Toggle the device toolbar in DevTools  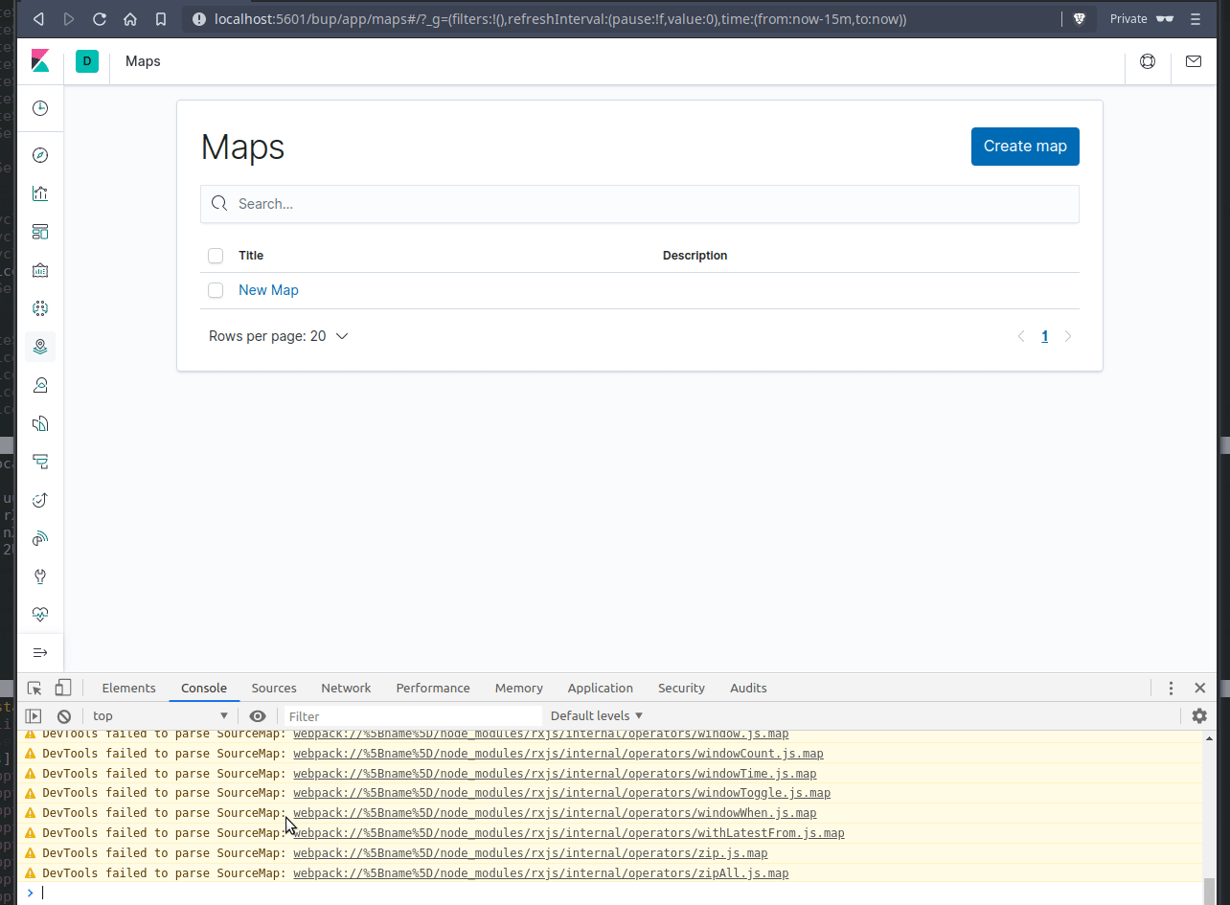click(63, 688)
